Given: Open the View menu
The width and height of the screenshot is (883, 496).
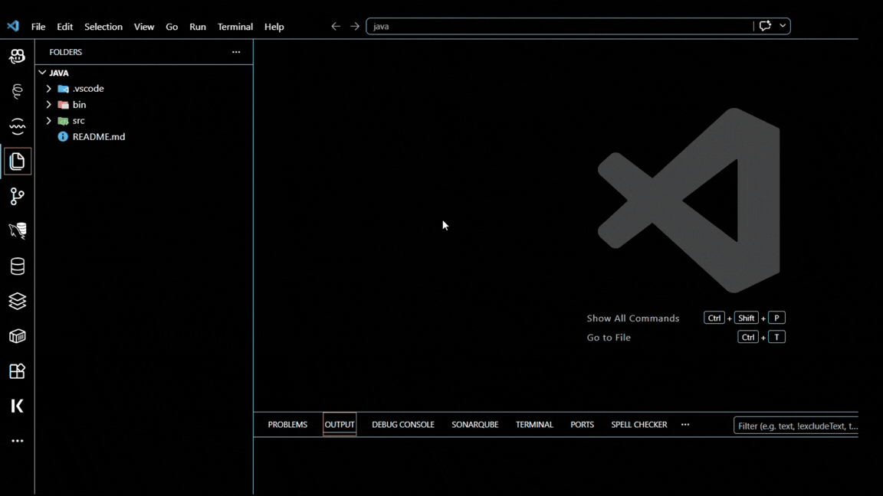Looking at the screenshot, I should pos(143,27).
